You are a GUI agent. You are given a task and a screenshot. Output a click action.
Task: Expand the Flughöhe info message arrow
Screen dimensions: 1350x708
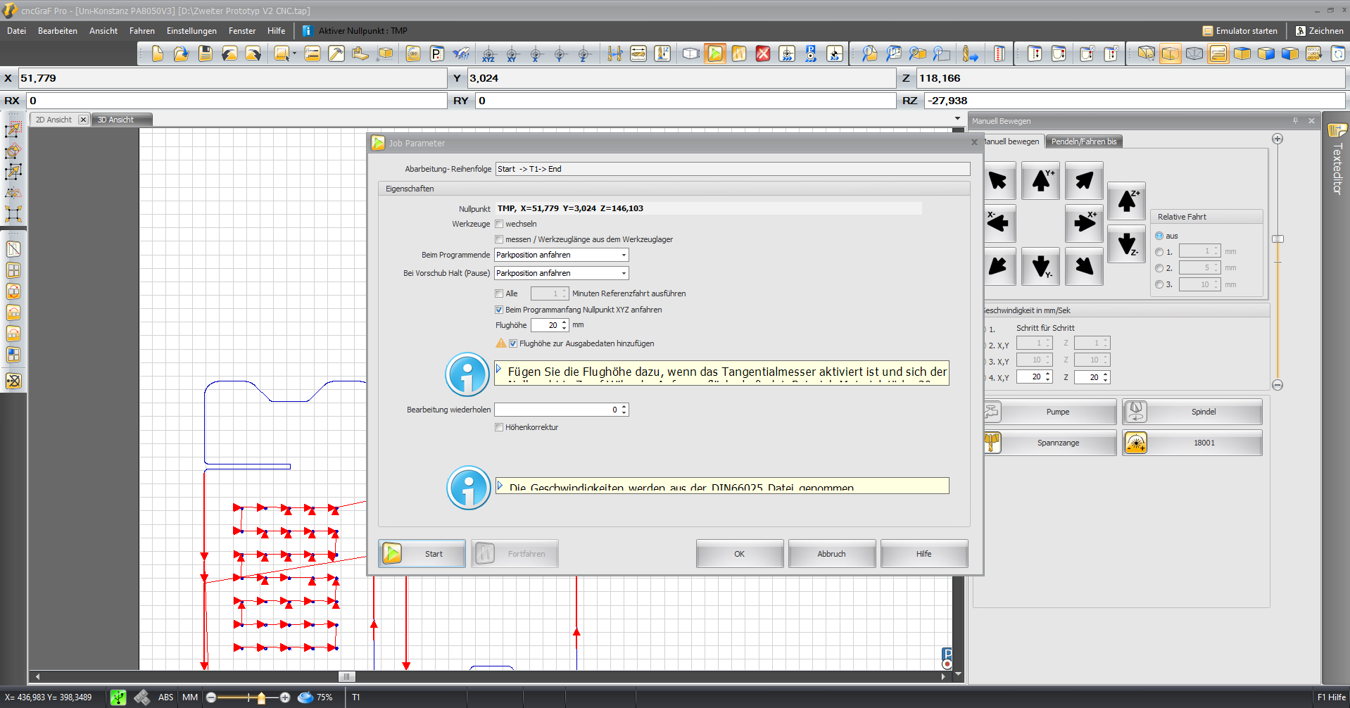499,369
